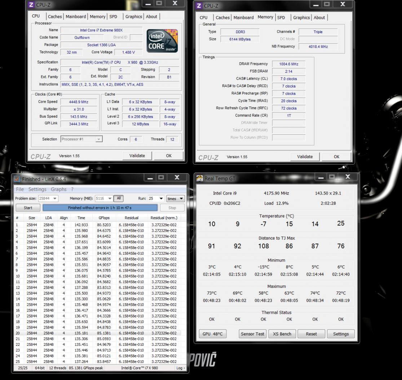Toggle the All memory button in LinX

[119, 198]
